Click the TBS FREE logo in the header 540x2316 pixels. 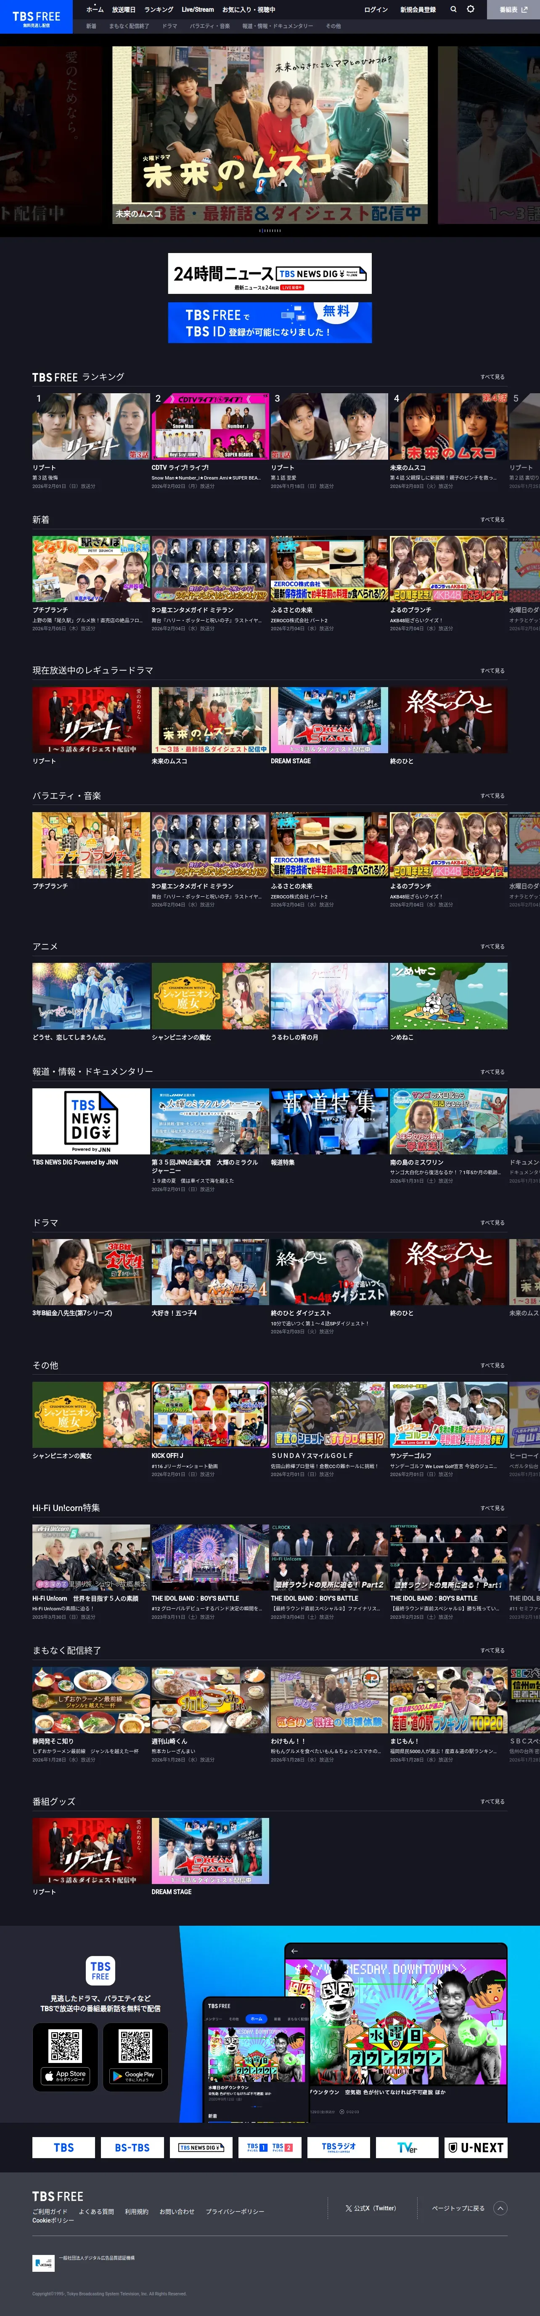pos(36,18)
